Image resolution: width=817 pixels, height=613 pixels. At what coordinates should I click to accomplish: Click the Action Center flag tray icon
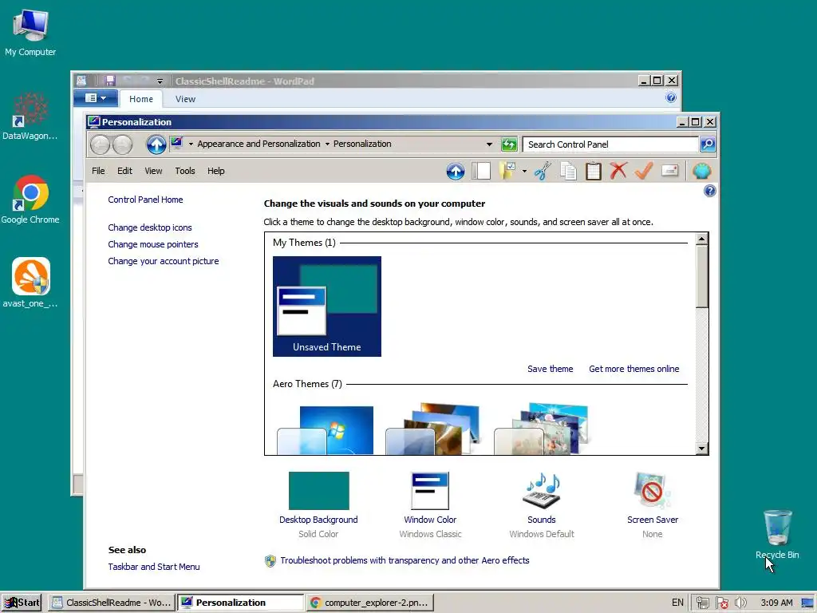tap(721, 603)
